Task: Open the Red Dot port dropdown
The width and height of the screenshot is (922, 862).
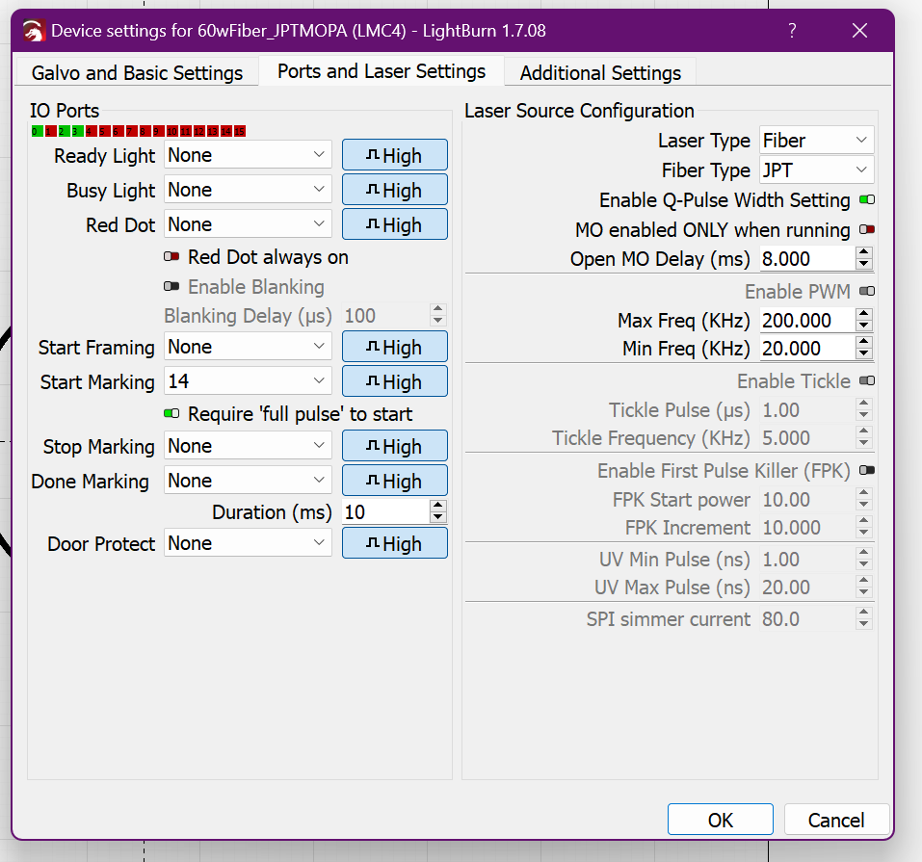Action: click(x=248, y=224)
